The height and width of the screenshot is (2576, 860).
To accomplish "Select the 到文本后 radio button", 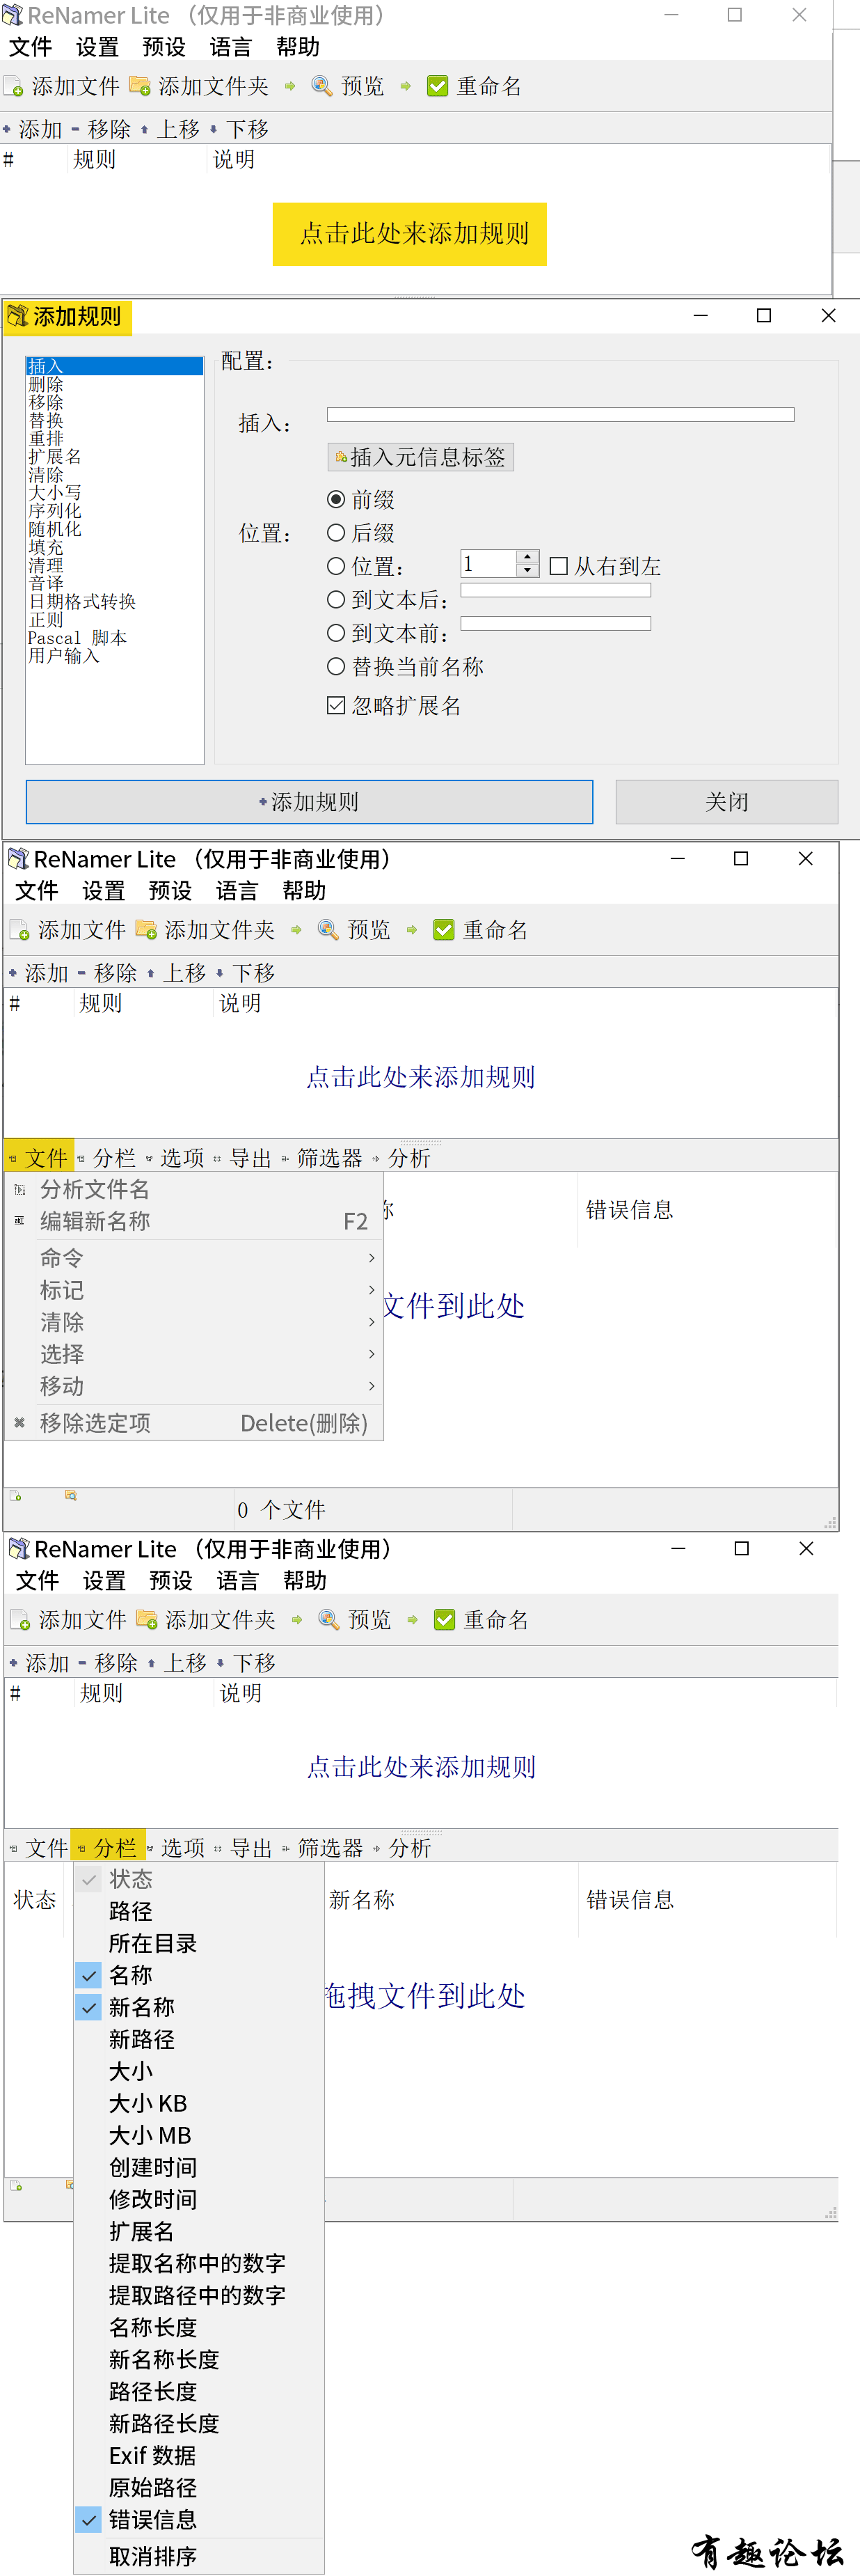I will click(x=337, y=600).
